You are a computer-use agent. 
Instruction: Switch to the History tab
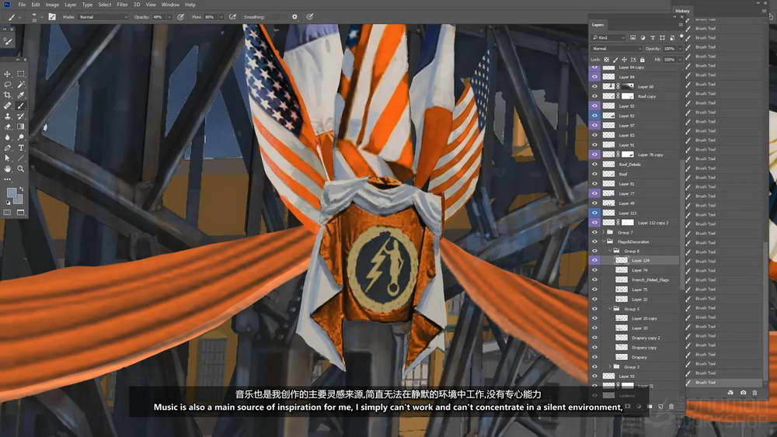tap(682, 11)
